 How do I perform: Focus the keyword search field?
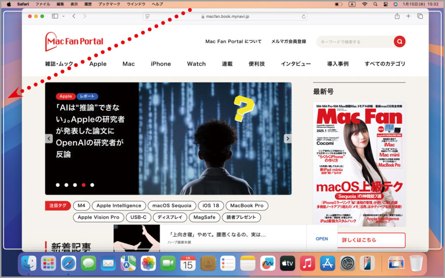tap(355, 42)
